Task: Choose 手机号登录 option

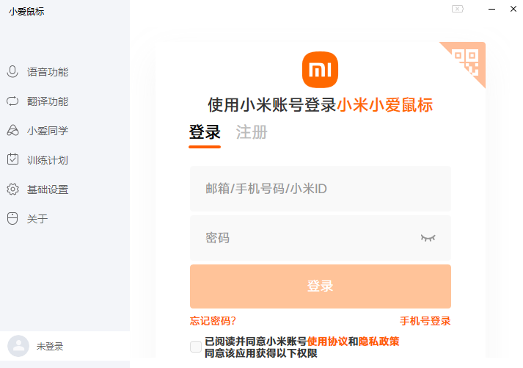Action: coord(425,321)
